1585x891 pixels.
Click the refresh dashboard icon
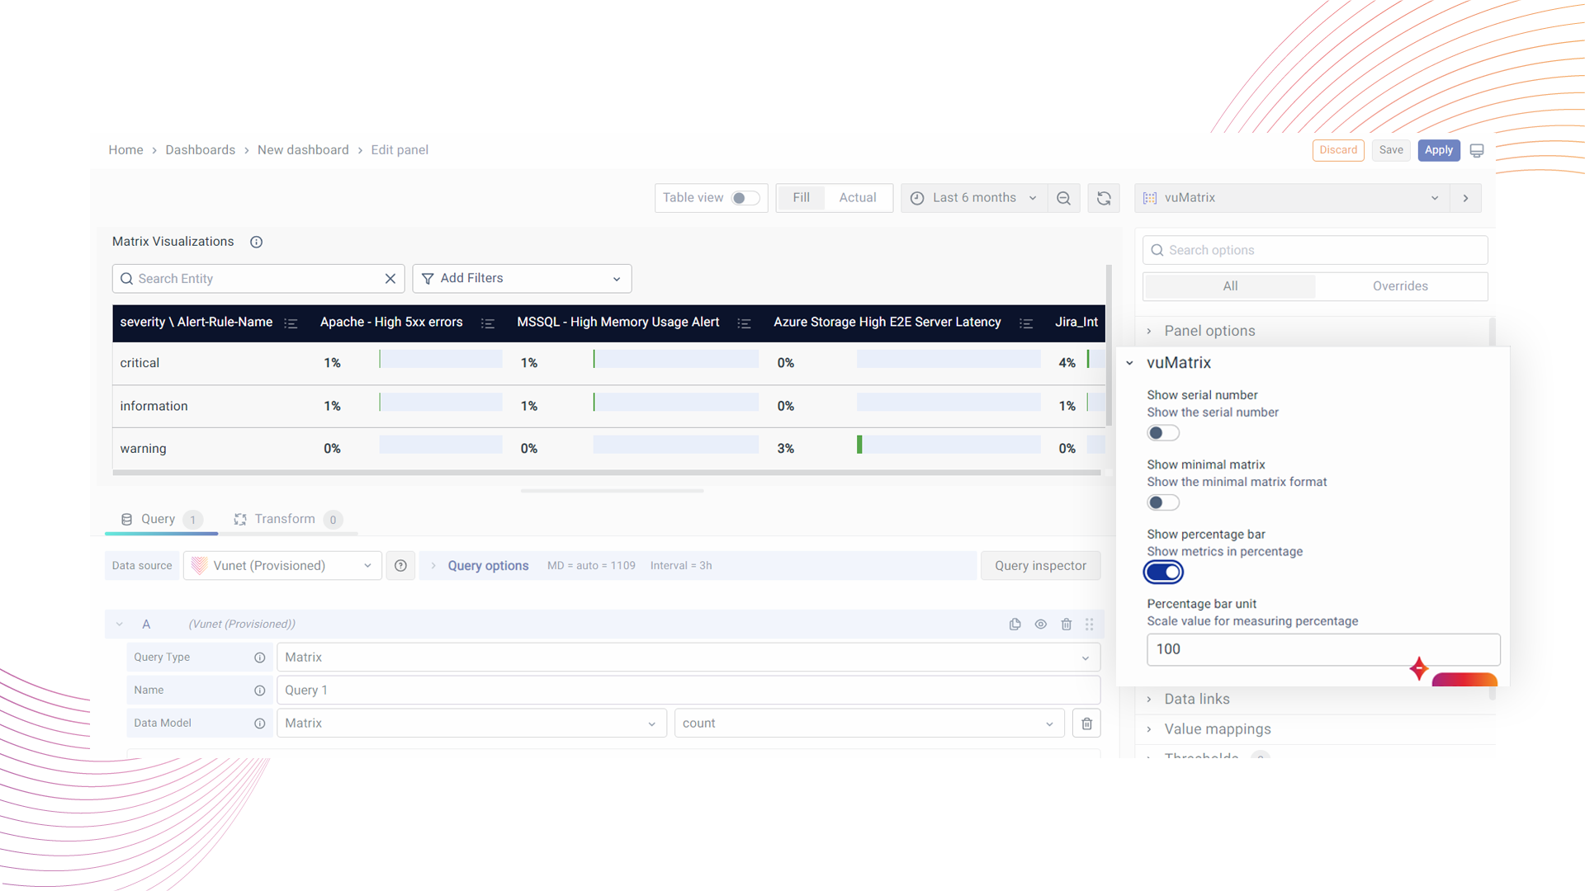[x=1104, y=198]
